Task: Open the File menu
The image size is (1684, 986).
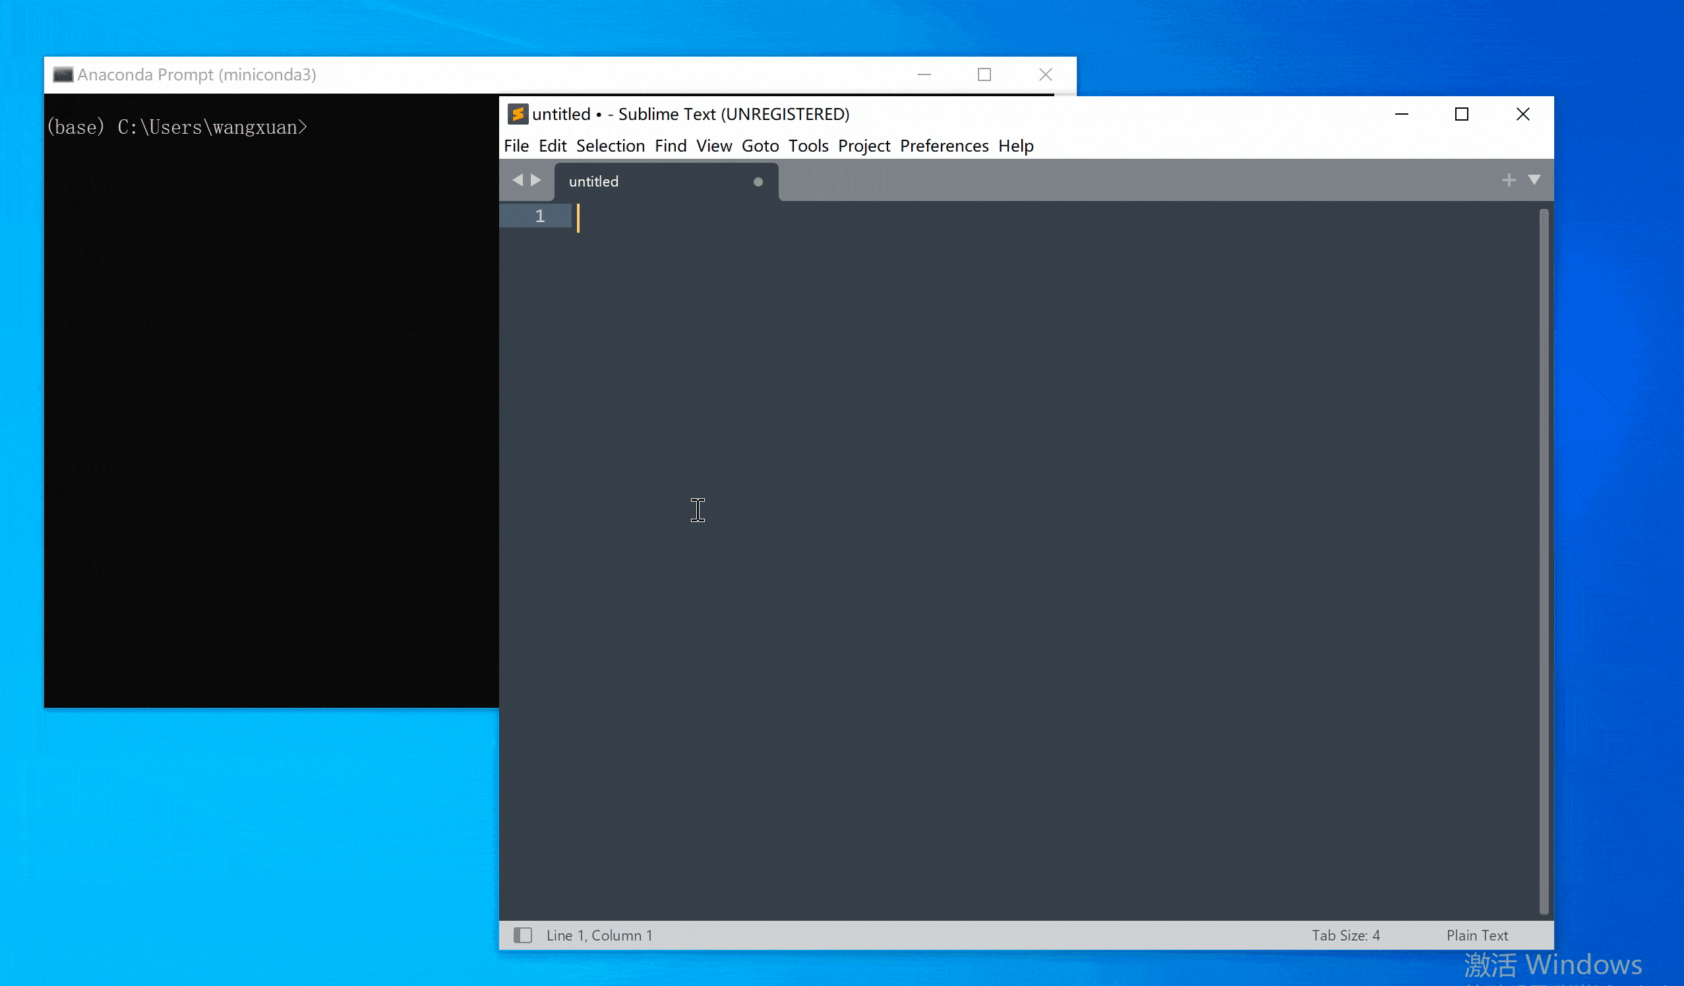Action: pos(516,146)
